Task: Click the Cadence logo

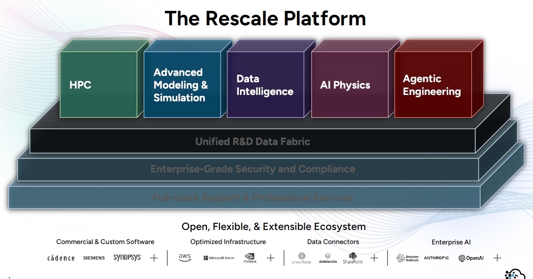Action: tap(61, 258)
